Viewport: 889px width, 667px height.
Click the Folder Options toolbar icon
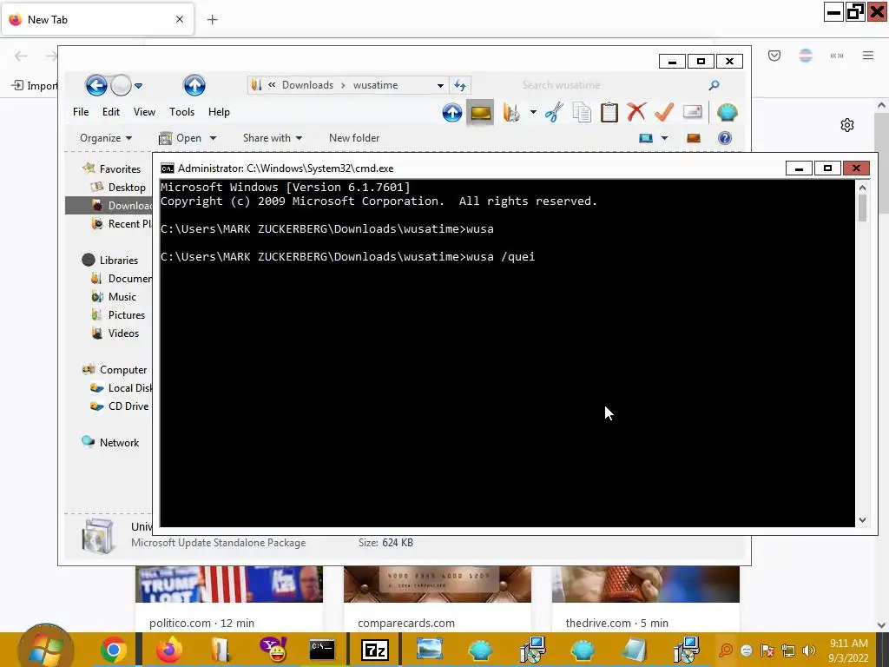coord(510,112)
